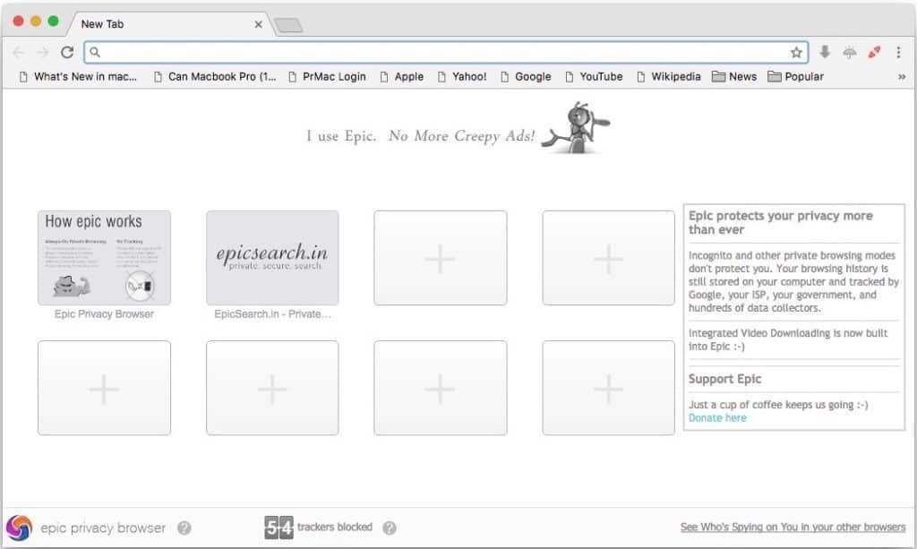Click the Epic protects your privacy heading
Image resolution: width=917 pixels, height=549 pixels.
[x=780, y=223]
